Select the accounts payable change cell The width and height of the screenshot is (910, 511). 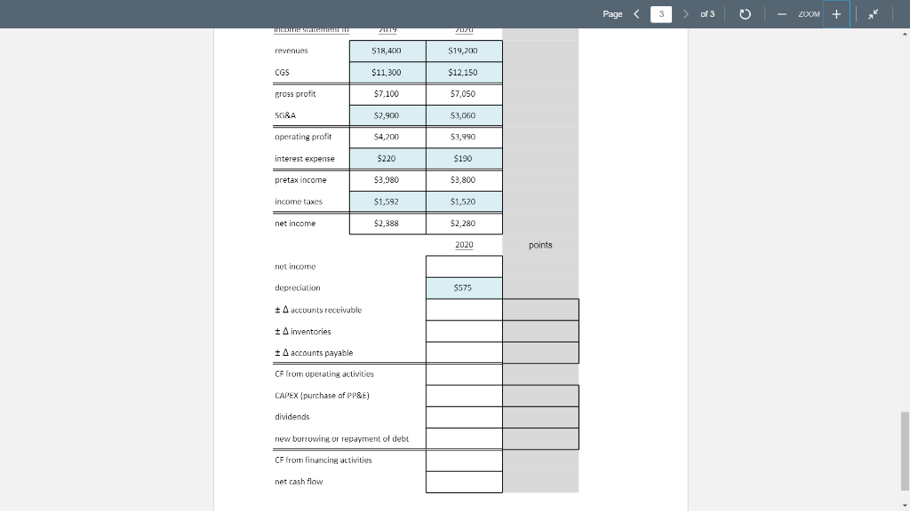(464, 351)
